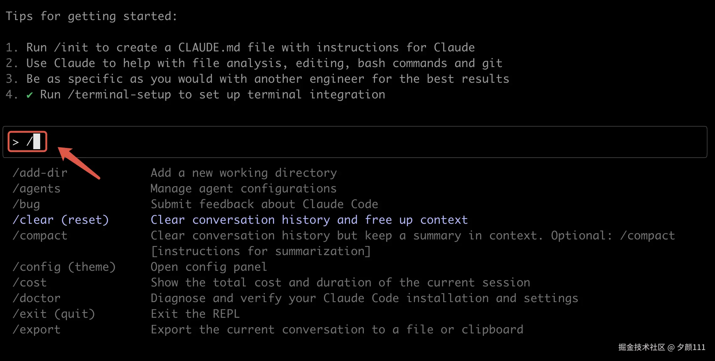Pick the /exit (quit) command
Image resolution: width=715 pixels, height=361 pixels.
tap(54, 314)
